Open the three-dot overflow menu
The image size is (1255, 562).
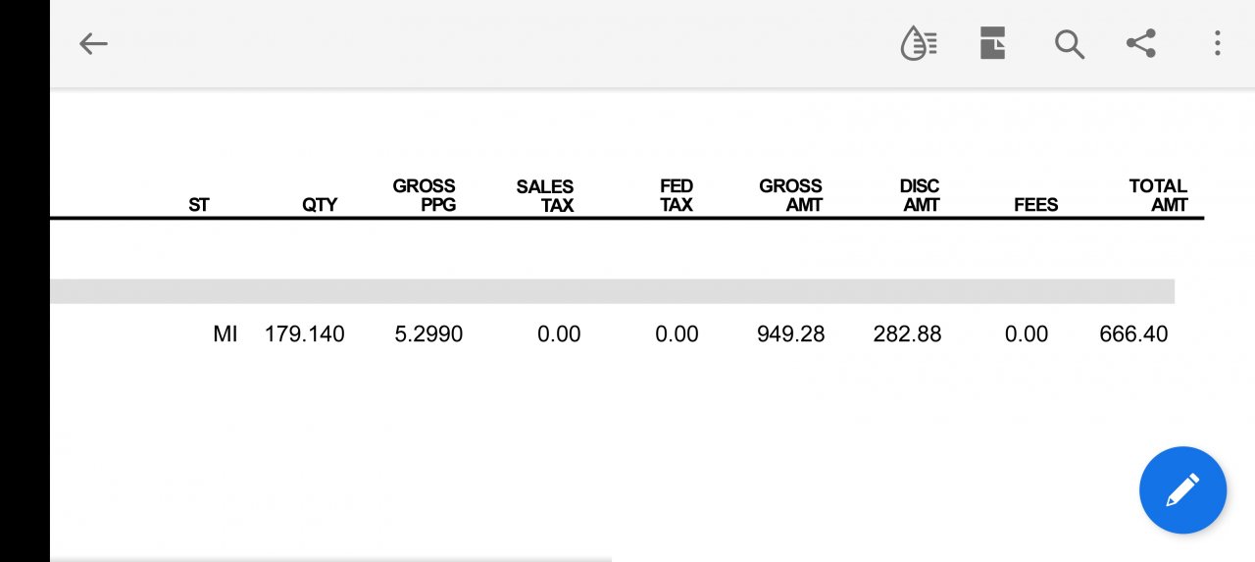tap(1217, 43)
